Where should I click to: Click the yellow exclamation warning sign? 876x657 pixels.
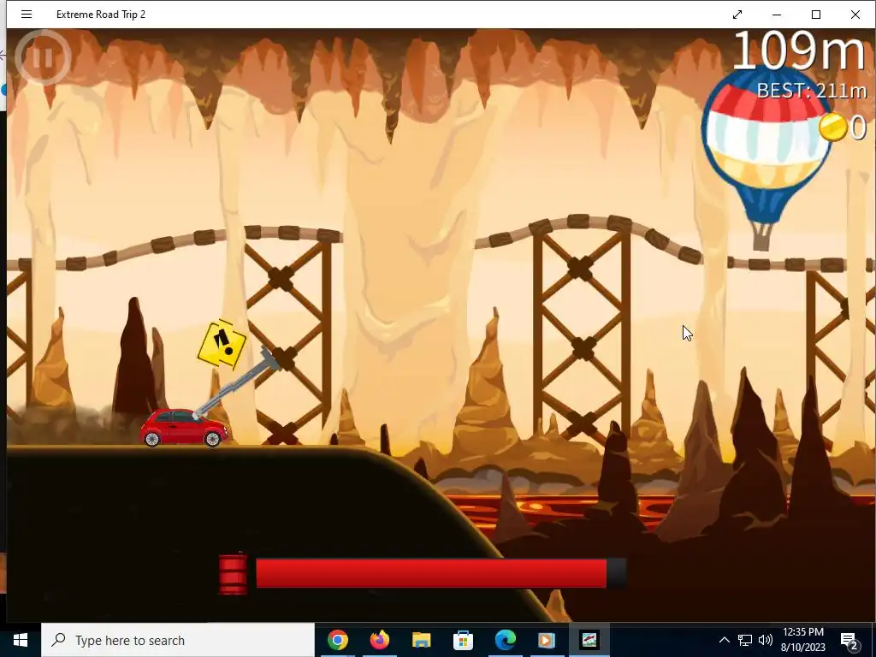coord(222,345)
